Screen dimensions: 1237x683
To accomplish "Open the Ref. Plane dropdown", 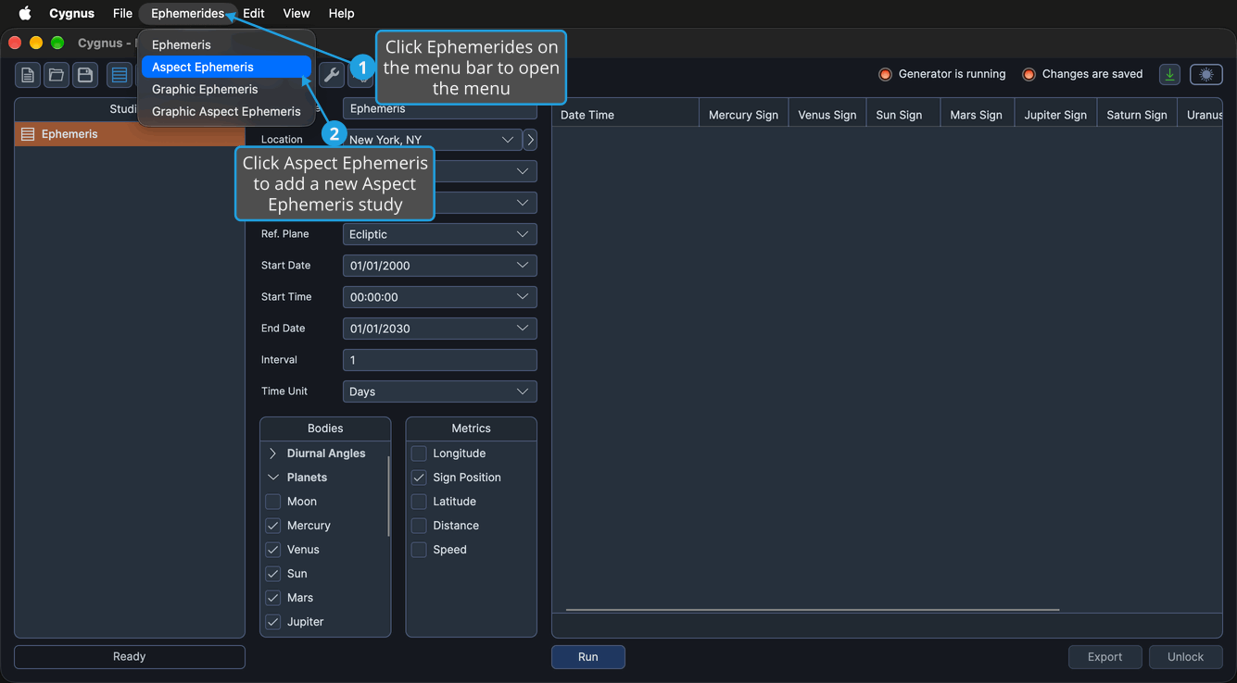I will 439,234.
